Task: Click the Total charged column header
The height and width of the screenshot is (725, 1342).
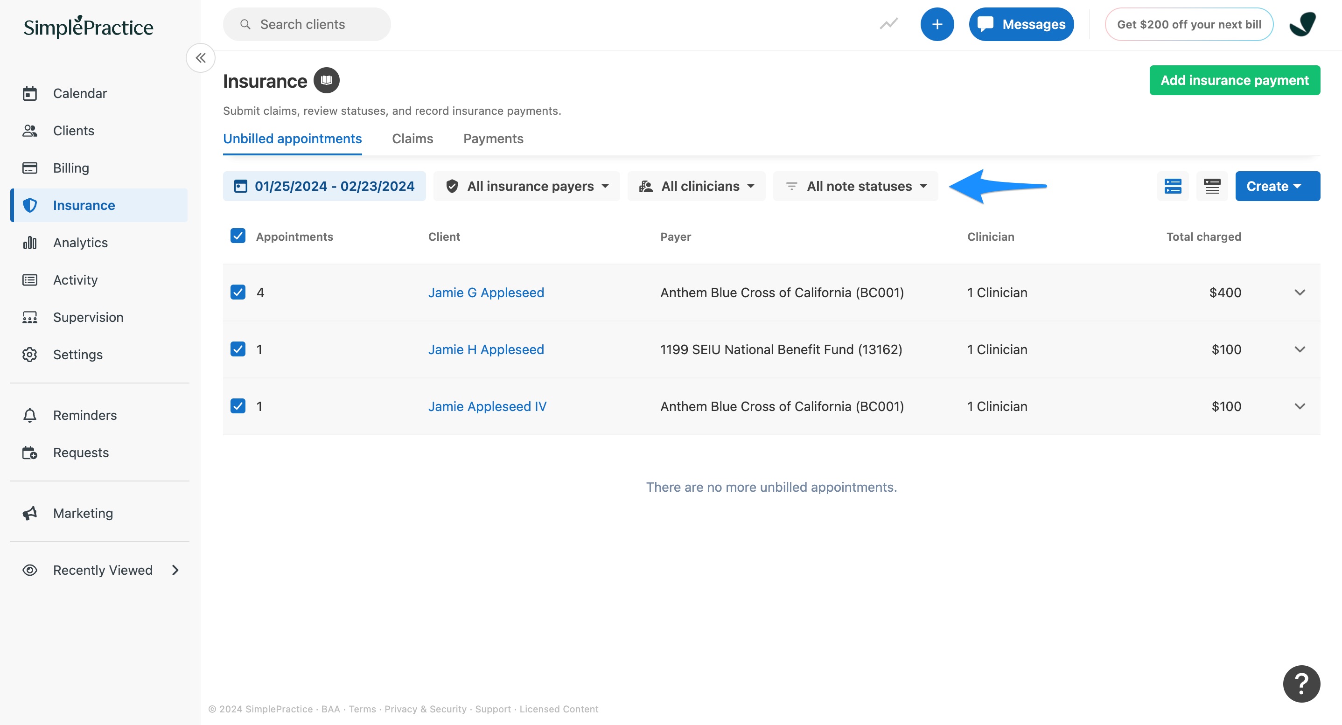Action: click(1203, 237)
